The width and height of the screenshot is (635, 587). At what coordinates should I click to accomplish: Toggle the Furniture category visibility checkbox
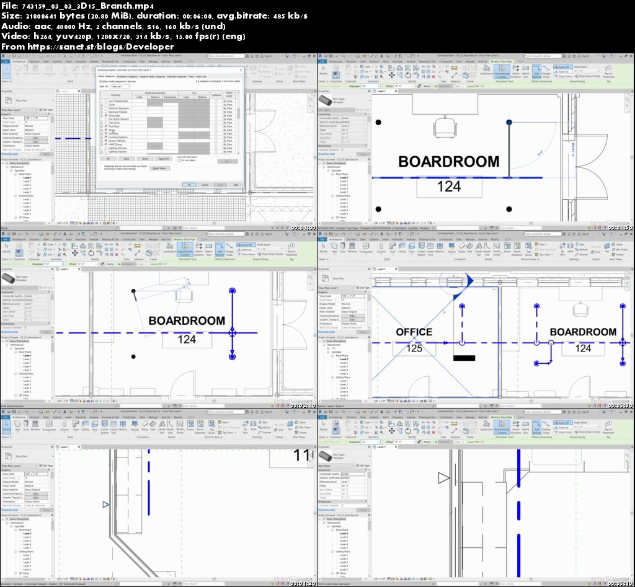105,133
